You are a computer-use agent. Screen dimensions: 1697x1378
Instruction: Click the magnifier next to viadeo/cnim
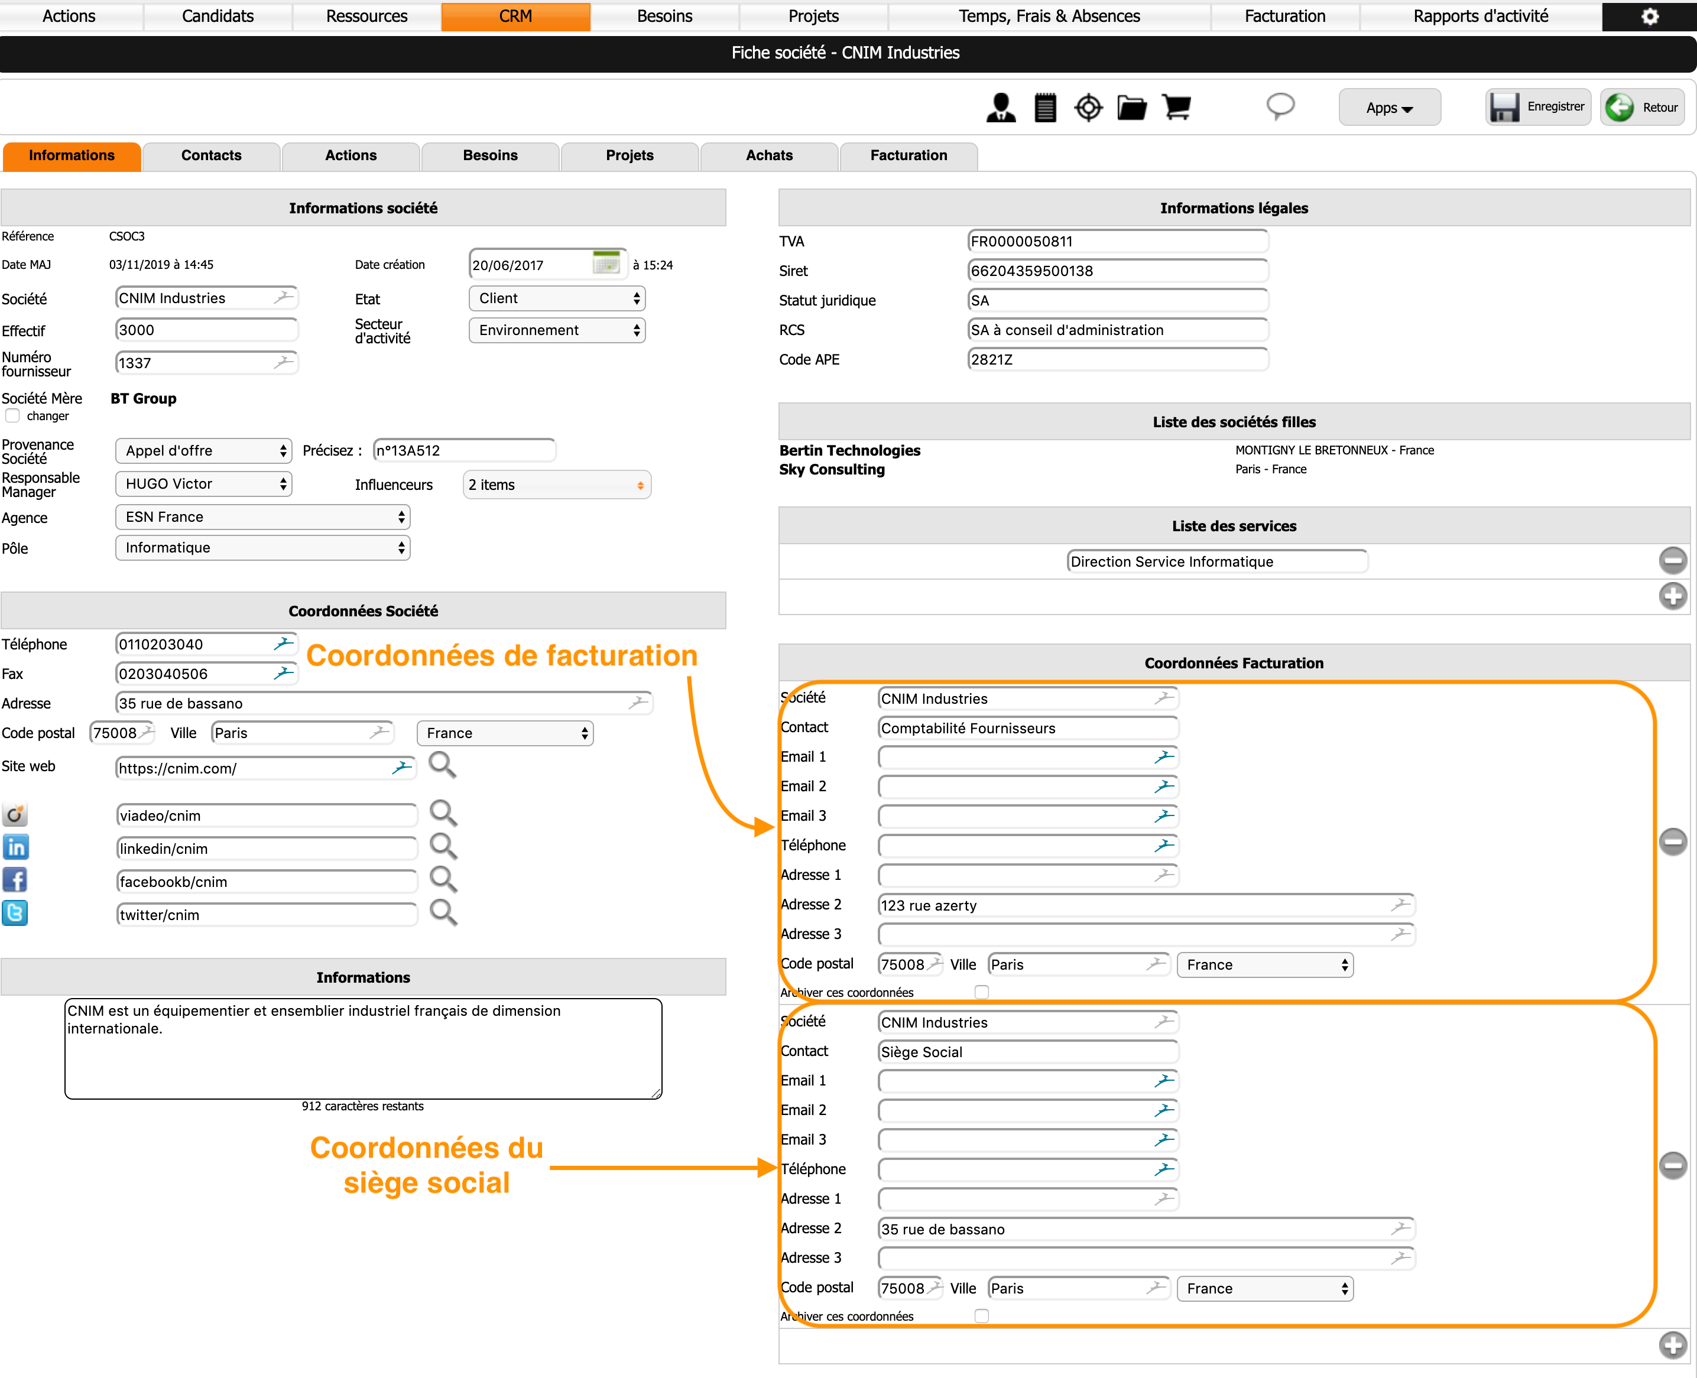tap(443, 814)
